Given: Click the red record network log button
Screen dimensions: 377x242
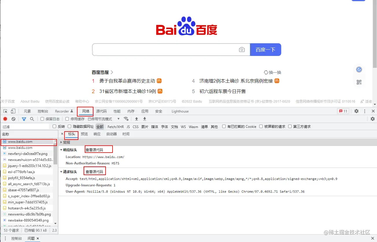Looking at the screenshot, I should tap(5, 119).
